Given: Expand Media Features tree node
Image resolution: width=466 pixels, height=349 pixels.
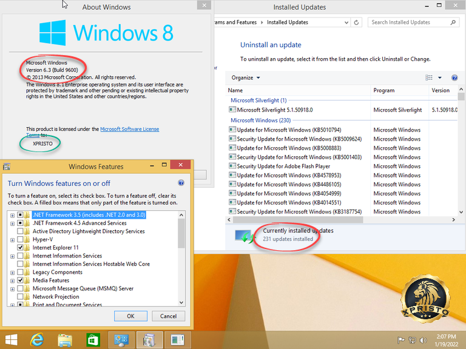Looking at the screenshot, I should pyautogui.click(x=12, y=281).
